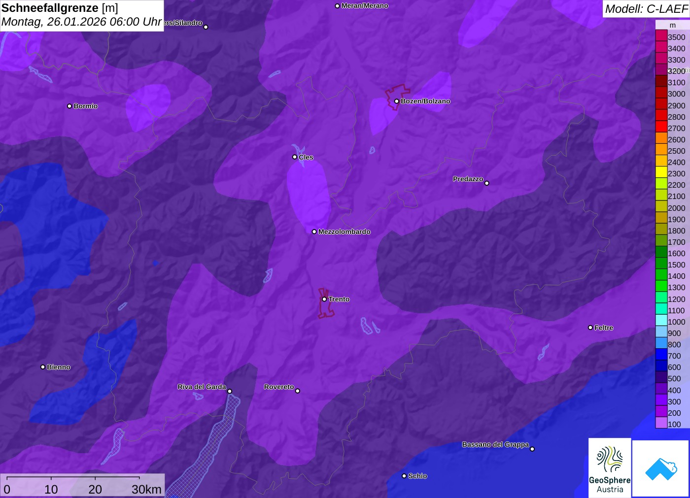Image resolution: width=690 pixels, height=498 pixels.
Task: Pick the blue 700 m legend swatch
Action: coord(661,356)
